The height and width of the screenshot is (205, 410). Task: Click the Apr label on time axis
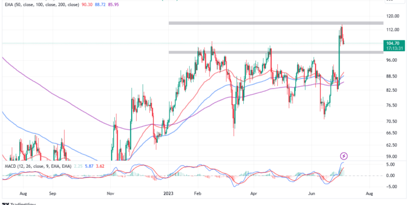coord(254,194)
